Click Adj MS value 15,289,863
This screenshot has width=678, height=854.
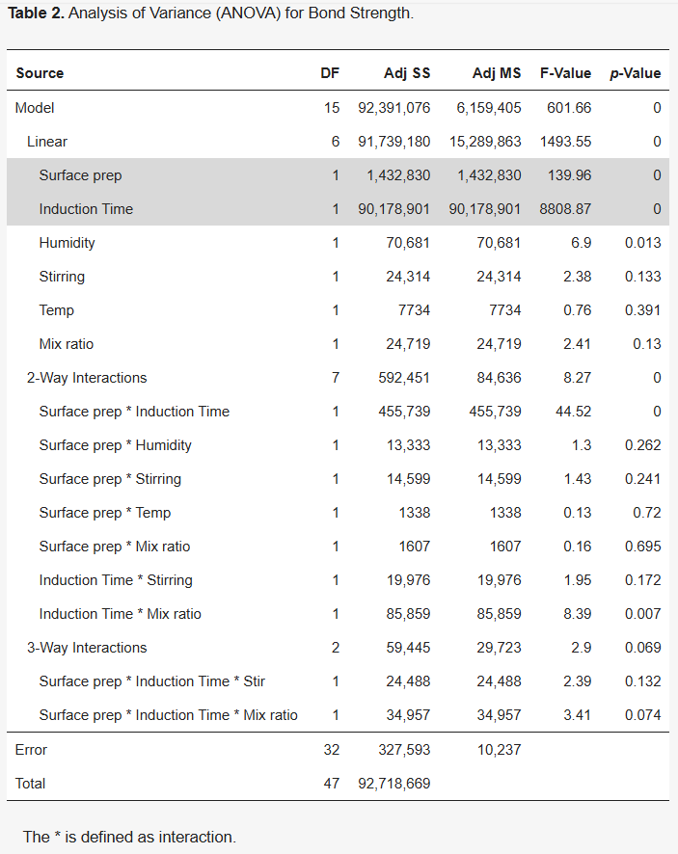tap(485, 142)
